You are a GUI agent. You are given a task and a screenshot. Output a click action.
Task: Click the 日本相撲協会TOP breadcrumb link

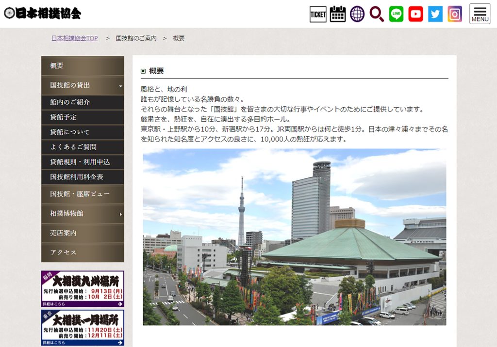(74, 38)
